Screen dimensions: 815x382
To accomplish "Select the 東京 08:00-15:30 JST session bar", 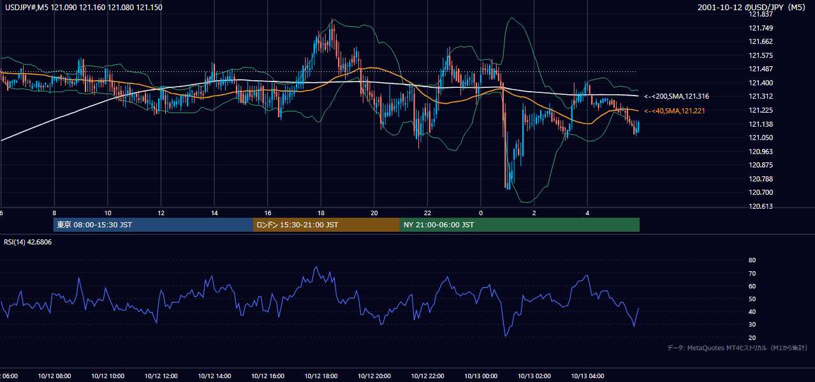I will [x=153, y=225].
